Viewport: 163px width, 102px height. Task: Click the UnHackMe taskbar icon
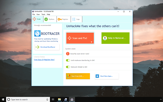coord(72,100)
